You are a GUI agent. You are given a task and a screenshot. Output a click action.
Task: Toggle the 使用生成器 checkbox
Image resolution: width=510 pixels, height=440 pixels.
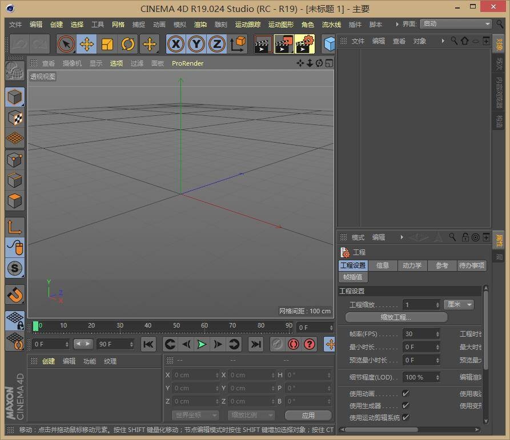pos(405,406)
